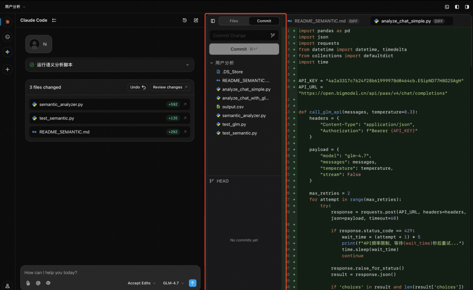Viewport: 473px width, 290px height.
Task: Attach a file with paperclip icon
Action: (28, 283)
